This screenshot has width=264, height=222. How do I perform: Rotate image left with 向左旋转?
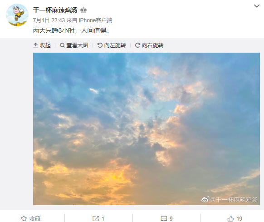tap(112, 45)
